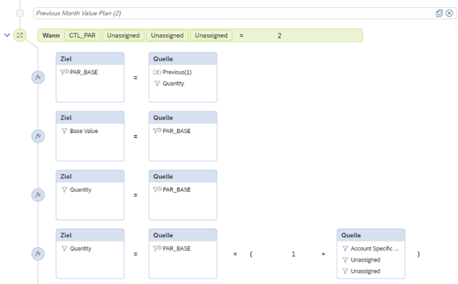Viewport: 458px width, 284px height.
Task: Click the fx icon next to the Ziel PAR_BASE row
Action: [x=38, y=77]
